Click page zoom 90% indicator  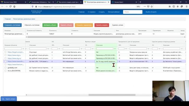[x=138, y=6]
